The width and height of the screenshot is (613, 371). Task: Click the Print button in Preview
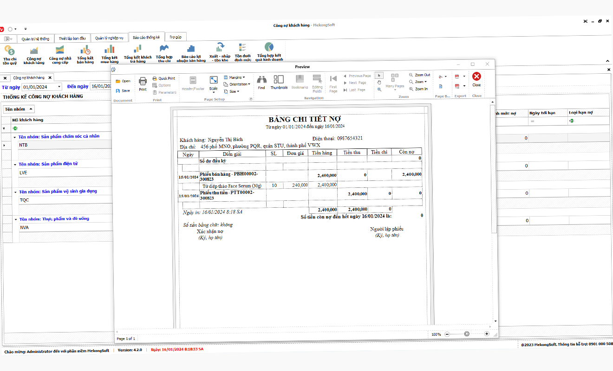143,84
